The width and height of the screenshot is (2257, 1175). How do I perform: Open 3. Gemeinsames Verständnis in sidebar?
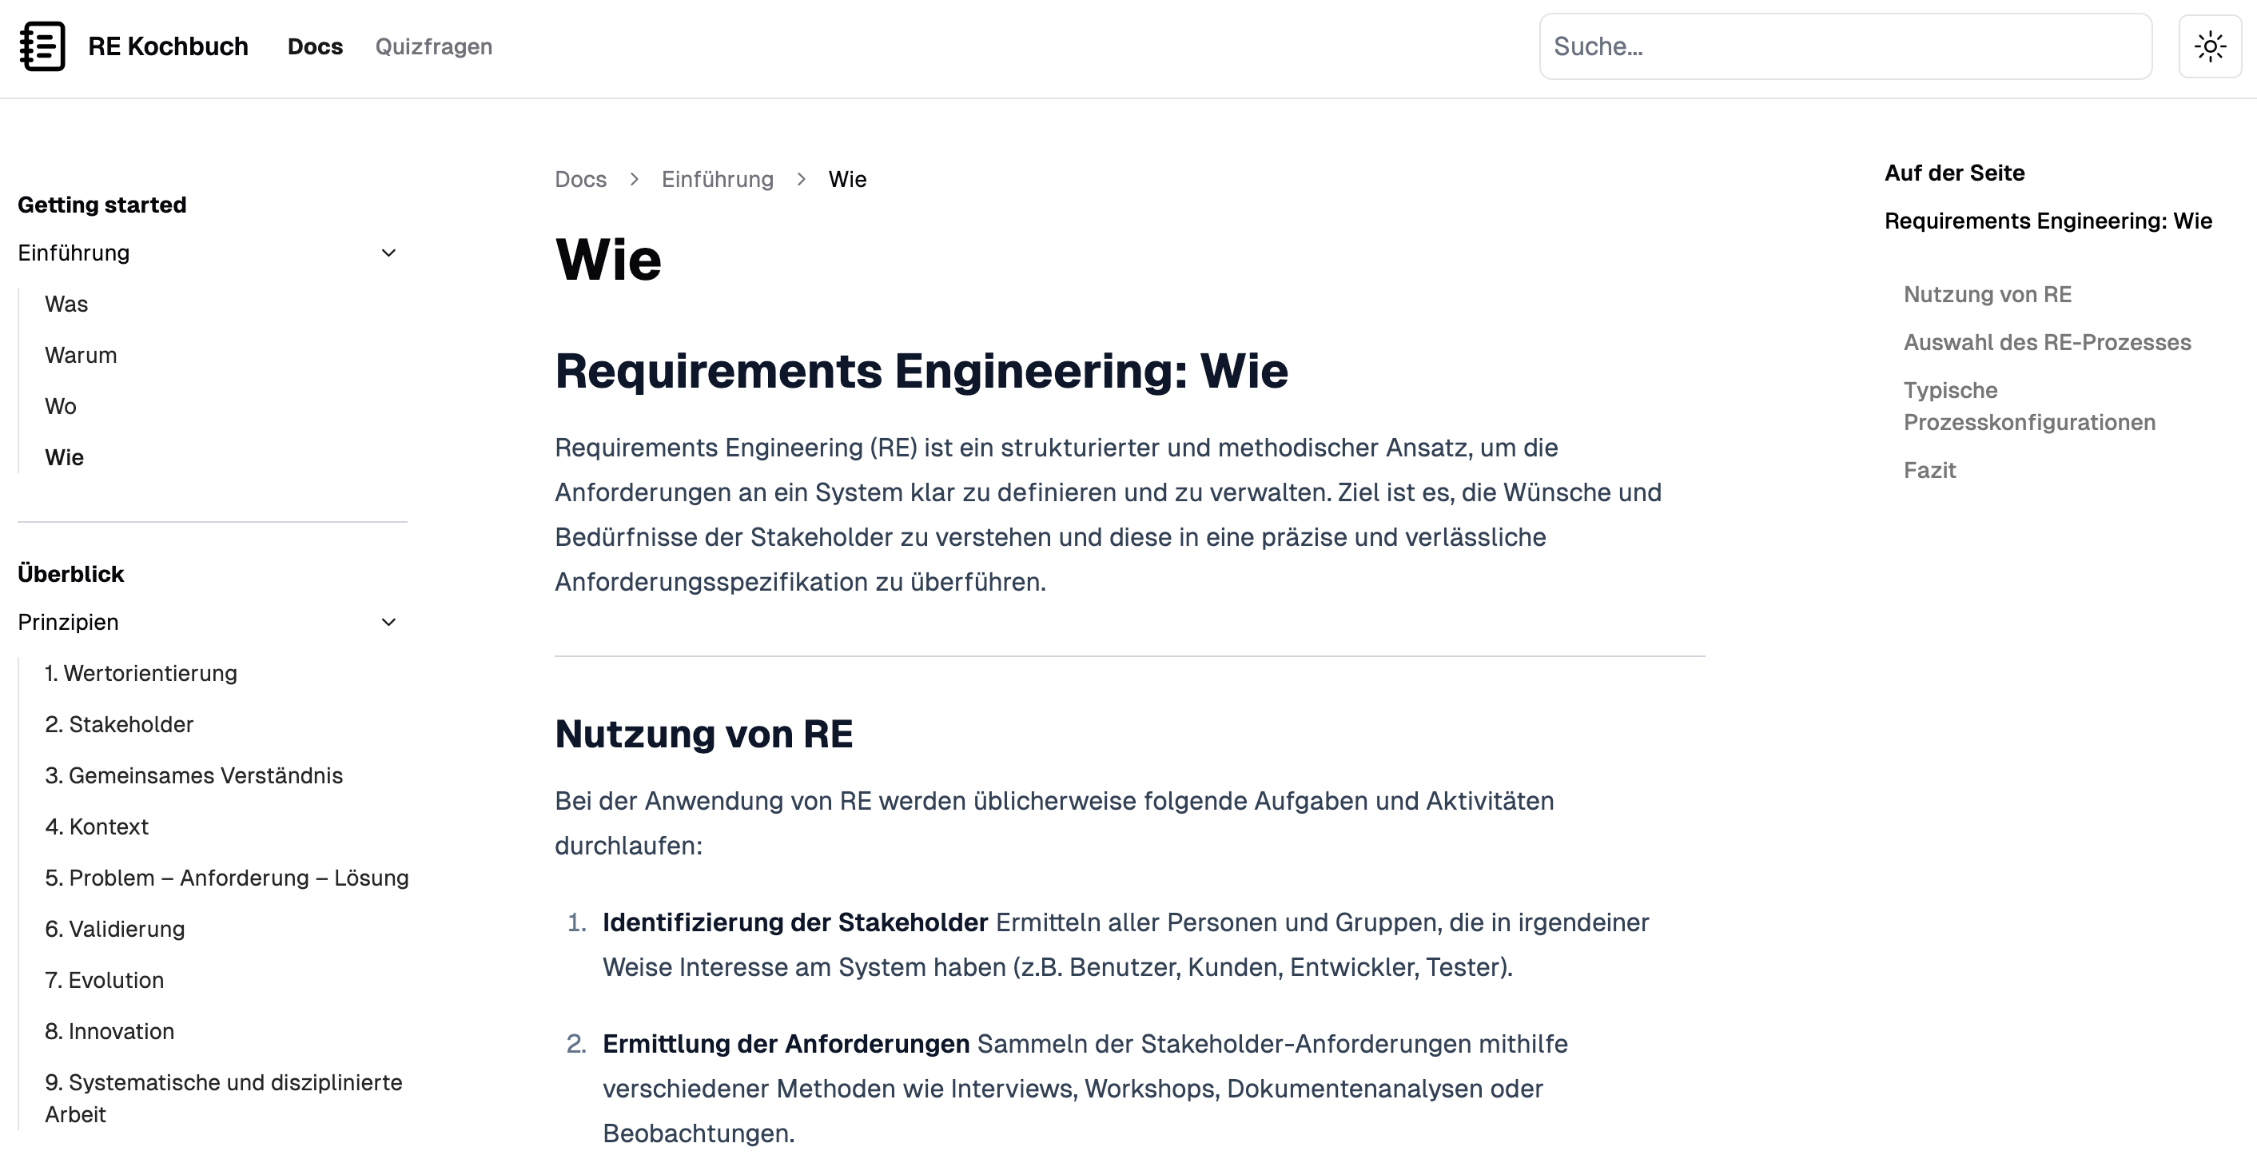(193, 775)
